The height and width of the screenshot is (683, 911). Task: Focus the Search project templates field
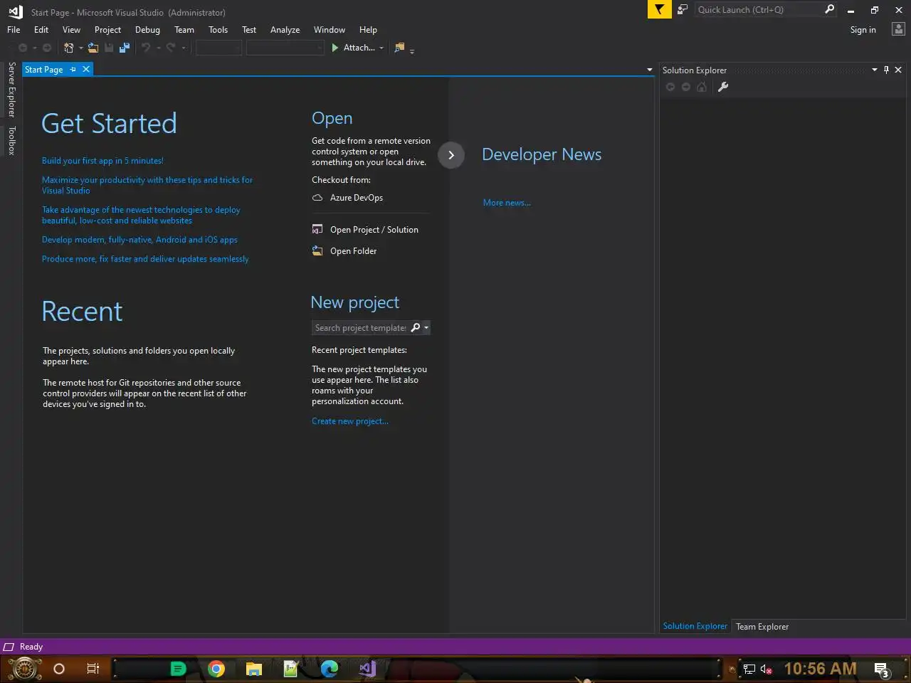(x=361, y=328)
